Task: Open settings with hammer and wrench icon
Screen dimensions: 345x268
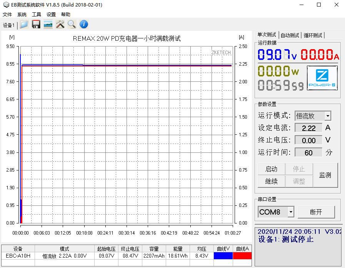Action: [60, 24]
